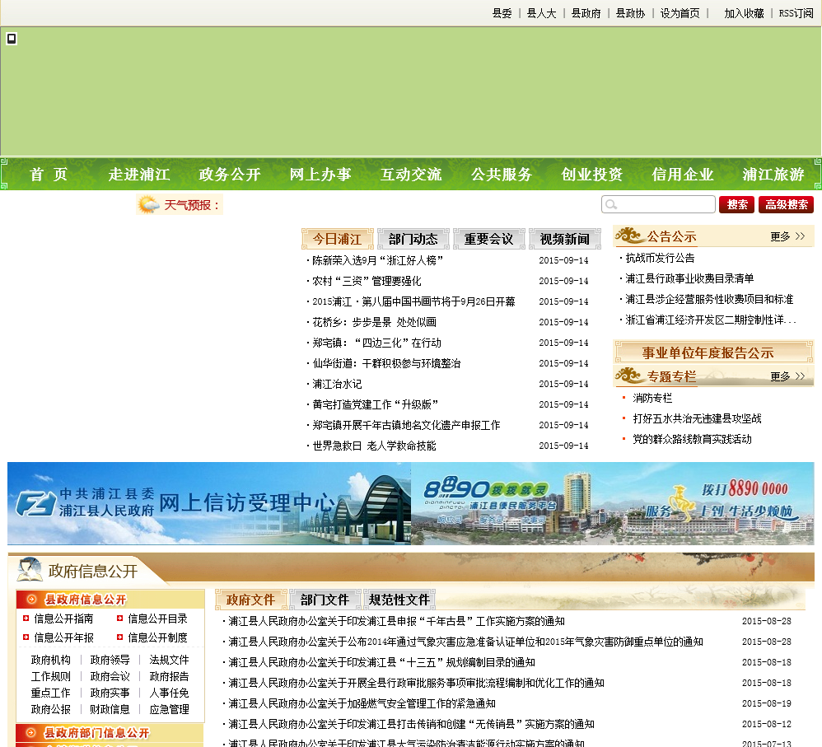The width and height of the screenshot is (822, 747).
Task: Open document about 加强燃气安全管理工作的紧急通知
Action: point(362,703)
